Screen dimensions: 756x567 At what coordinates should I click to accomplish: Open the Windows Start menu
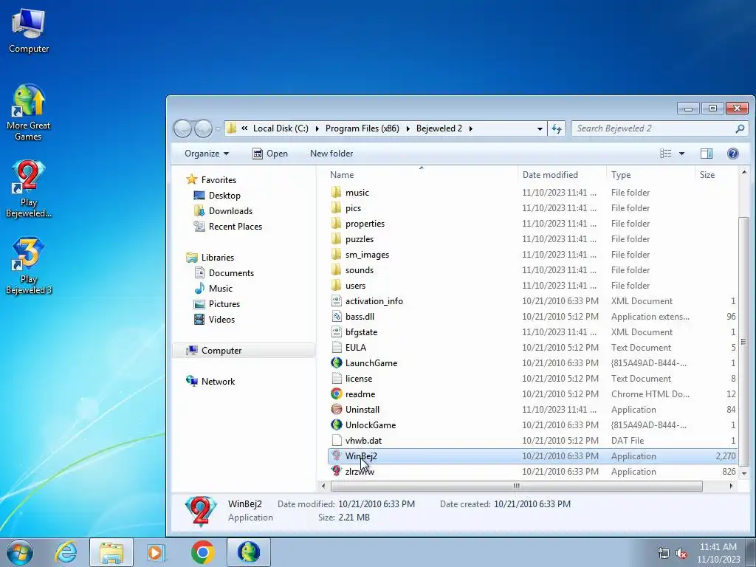(x=20, y=552)
